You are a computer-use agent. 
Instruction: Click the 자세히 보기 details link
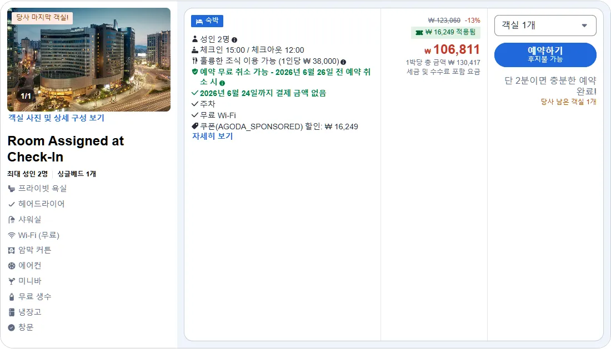coord(212,136)
